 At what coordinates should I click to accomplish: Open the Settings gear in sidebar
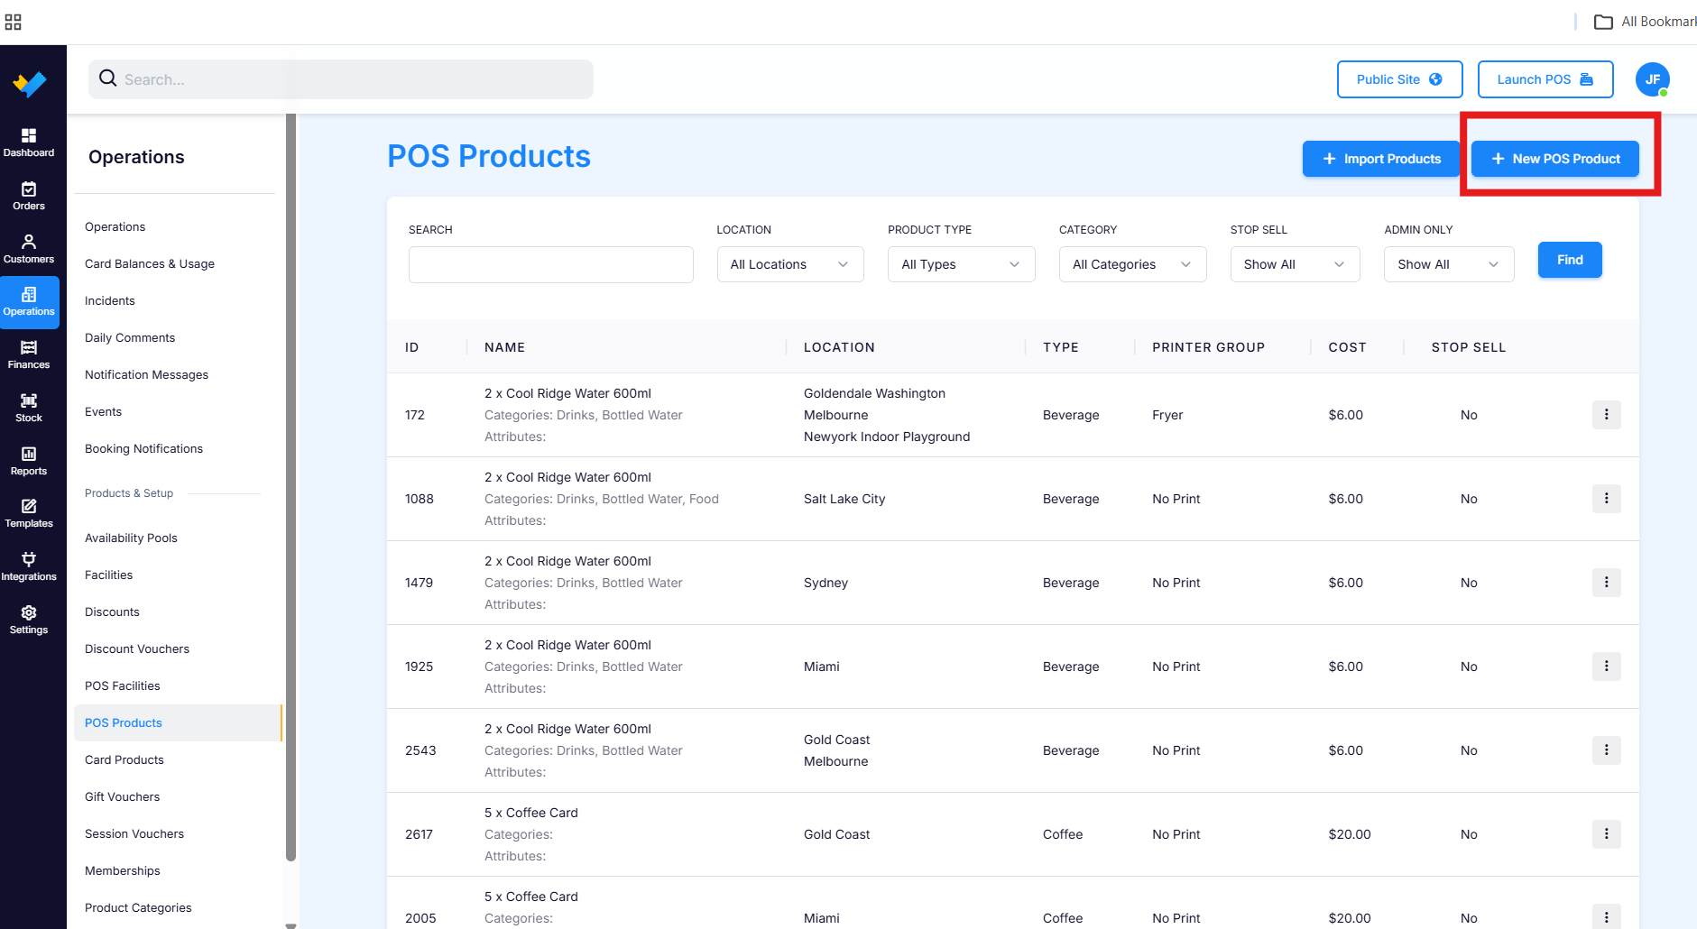point(29,620)
